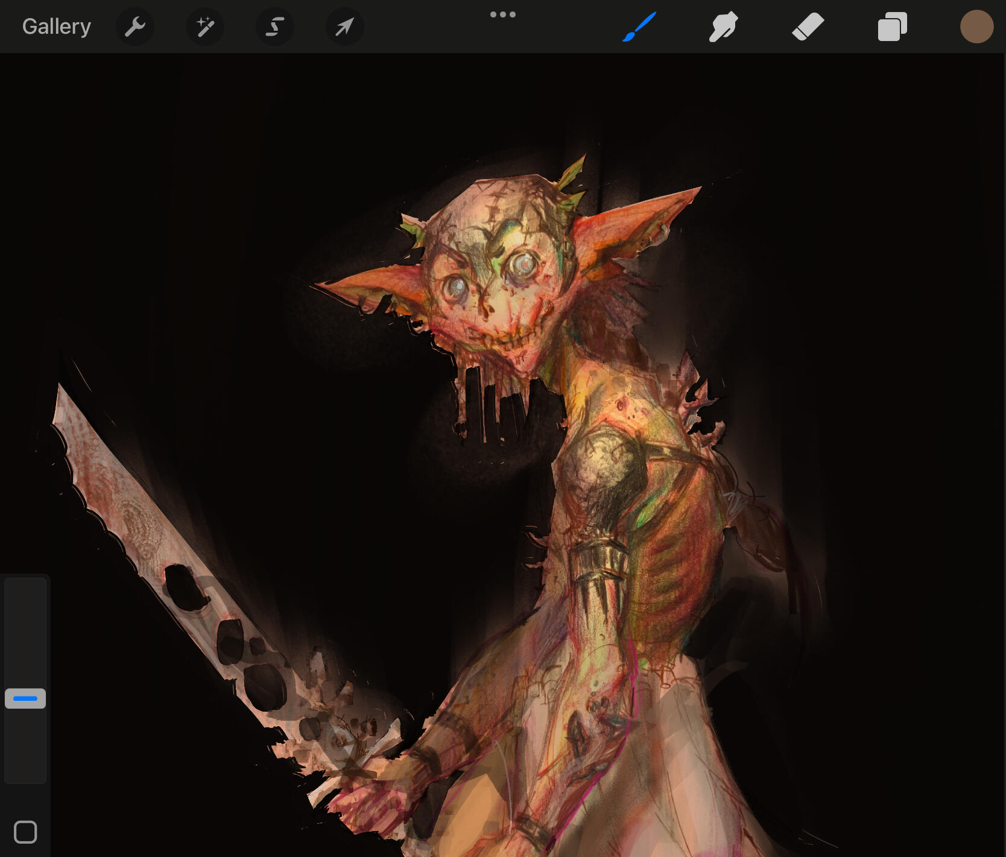Select the Brush tool

click(x=639, y=27)
